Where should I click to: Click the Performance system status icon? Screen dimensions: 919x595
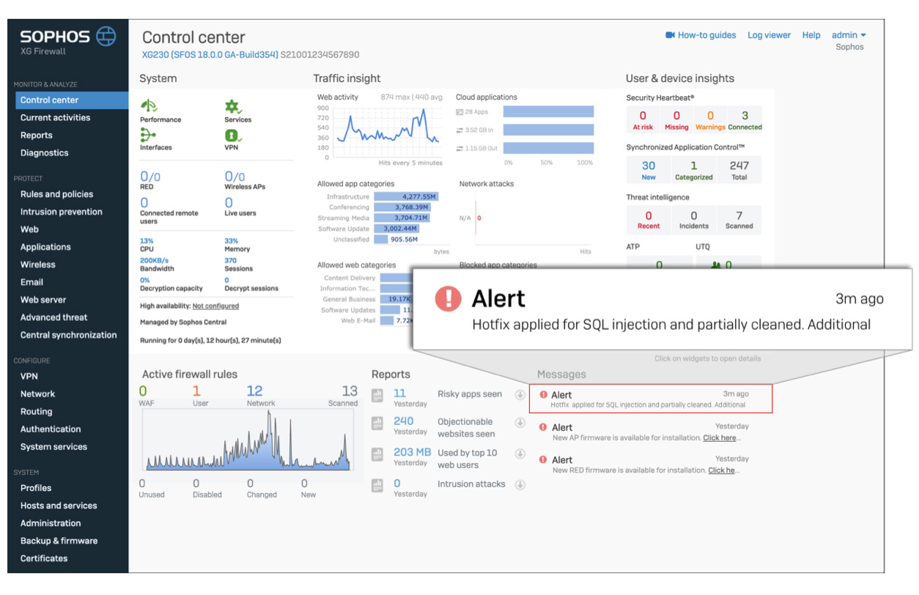coord(149,106)
